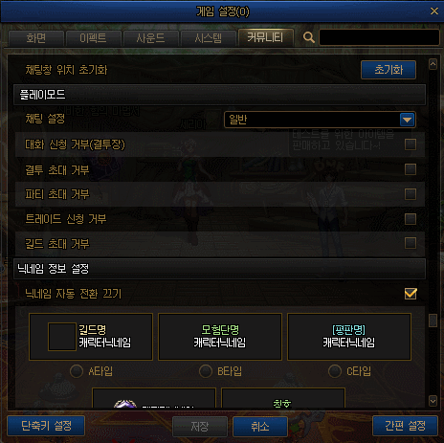The image size is (444, 443).
Task: Click the scrollbar down arrow
Action: click(433, 401)
